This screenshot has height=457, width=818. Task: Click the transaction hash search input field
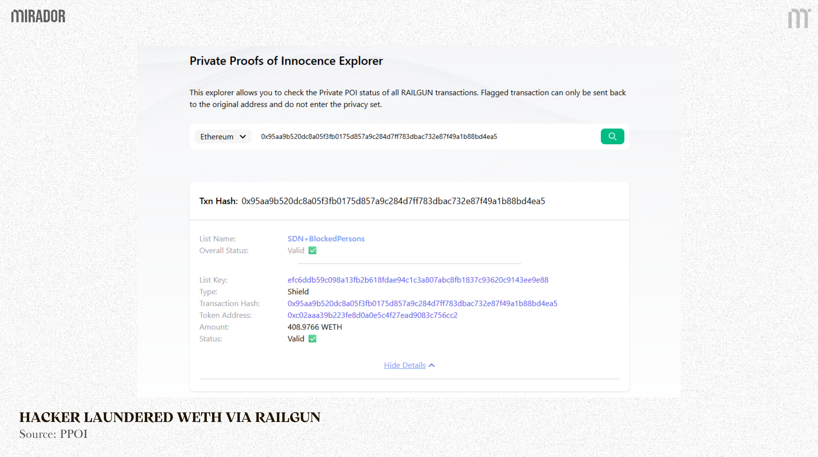pos(379,137)
